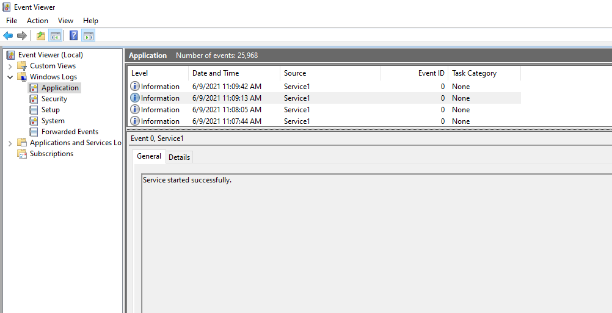The image size is (612, 313).
Task: Click the Custom Views folder icon
Action: point(22,66)
